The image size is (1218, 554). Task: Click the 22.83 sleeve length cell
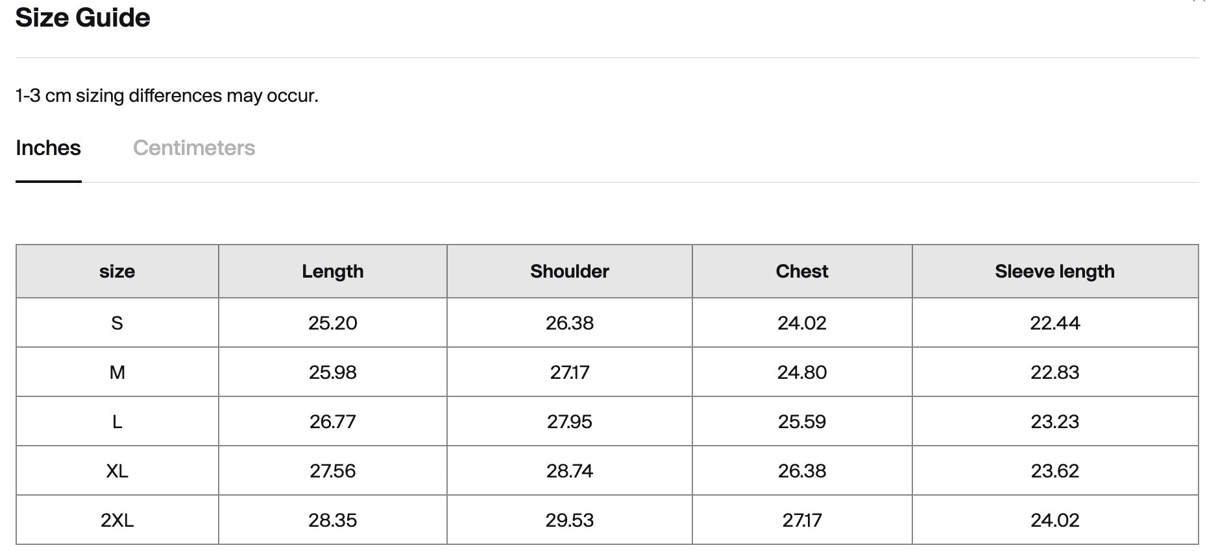(x=1054, y=372)
